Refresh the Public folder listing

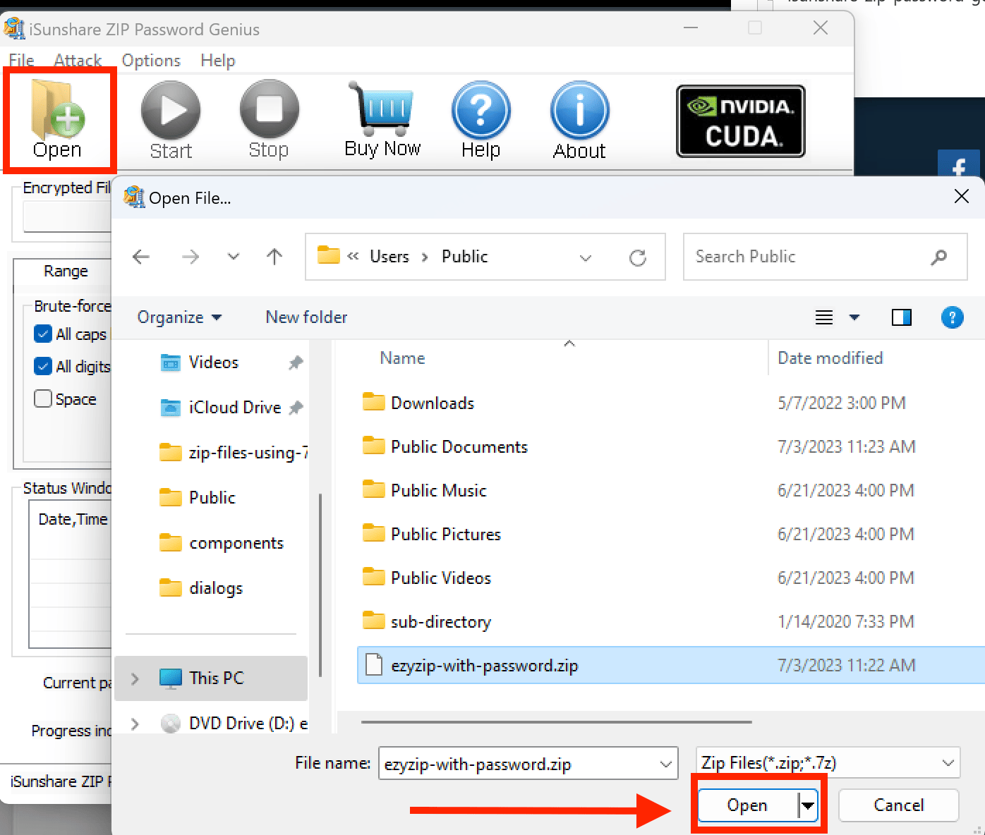pyautogui.click(x=639, y=257)
